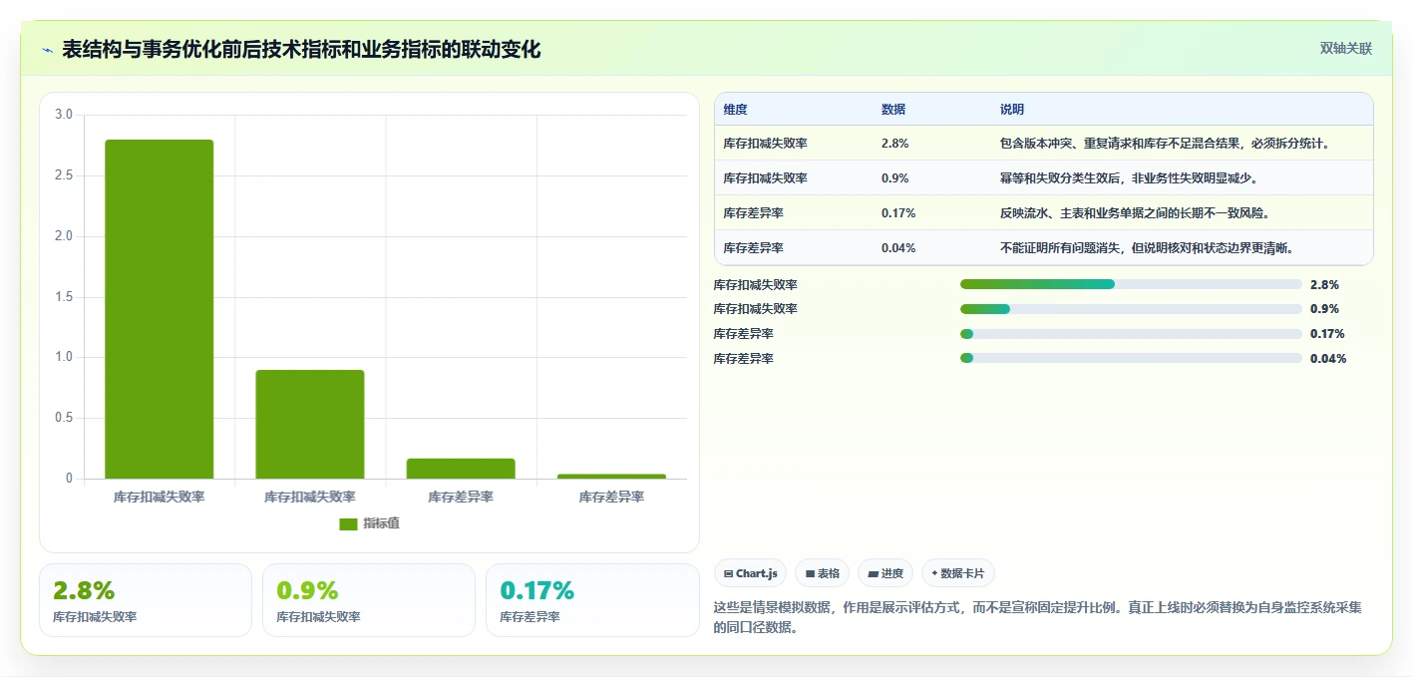Click the 1.0 y-axis tick label
1413x677 pixels.
pos(64,357)
